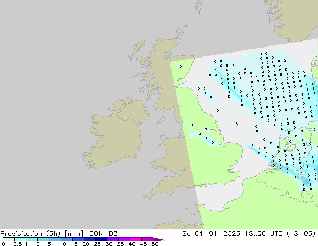Click the 'Precipitation' title word
This screenshot has height=246, width=318.
coord(21,234)
